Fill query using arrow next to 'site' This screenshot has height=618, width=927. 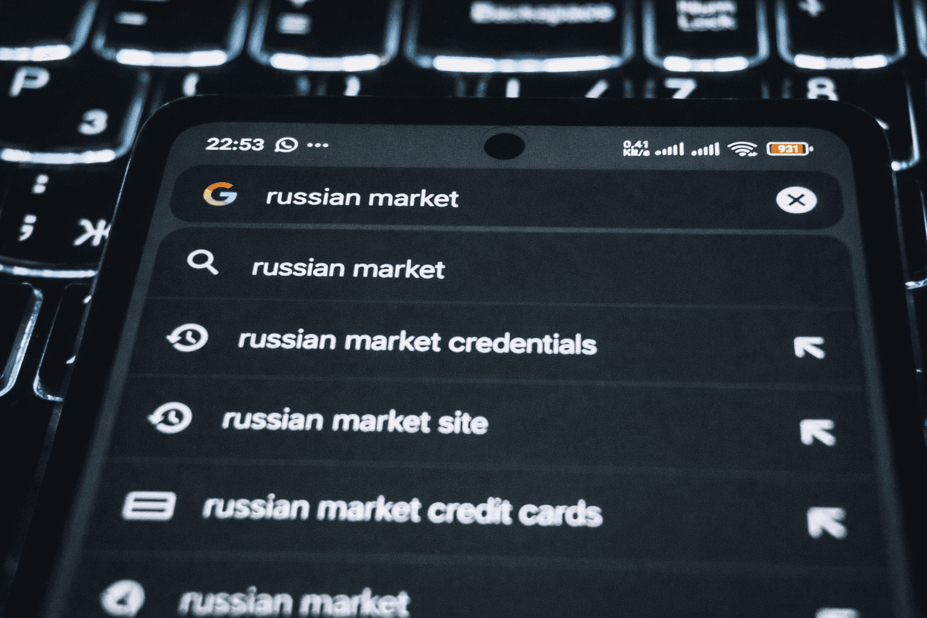(817, 432)
